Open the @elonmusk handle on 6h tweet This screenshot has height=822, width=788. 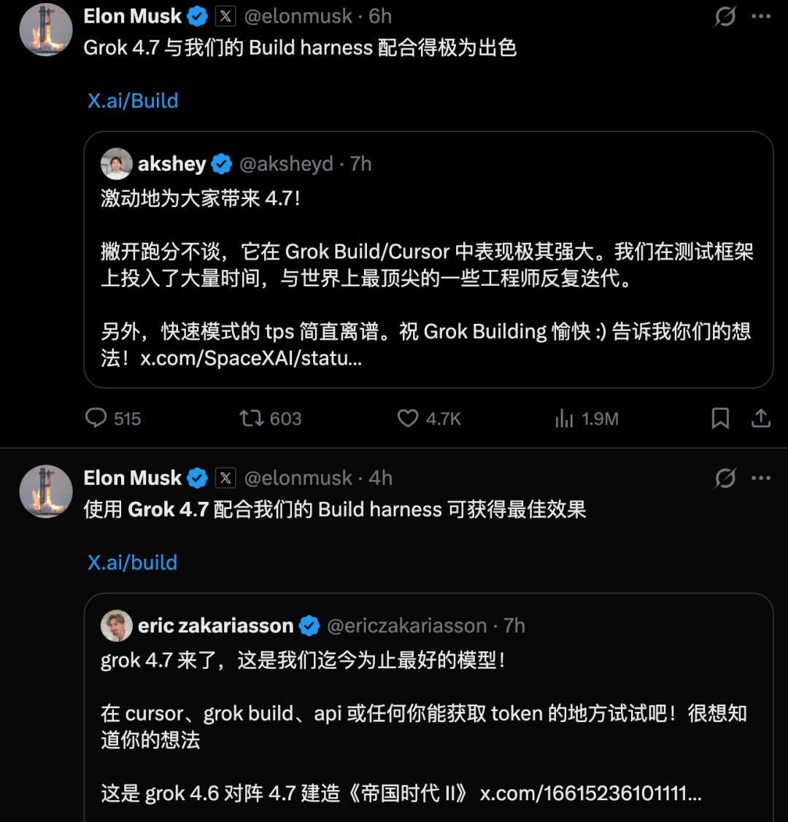[x=298, y=16]
